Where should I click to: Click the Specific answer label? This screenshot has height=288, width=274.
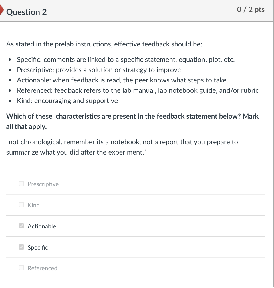pos(37,247)
